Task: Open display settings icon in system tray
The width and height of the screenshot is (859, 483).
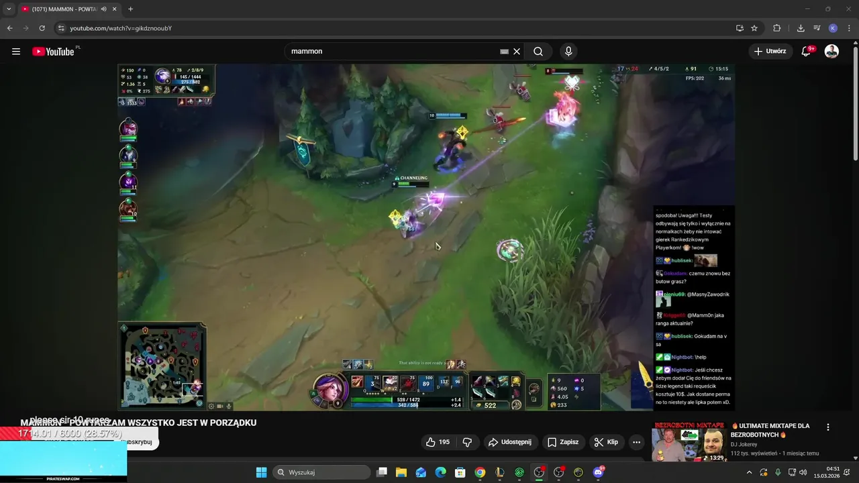Action: click(791, 472)
